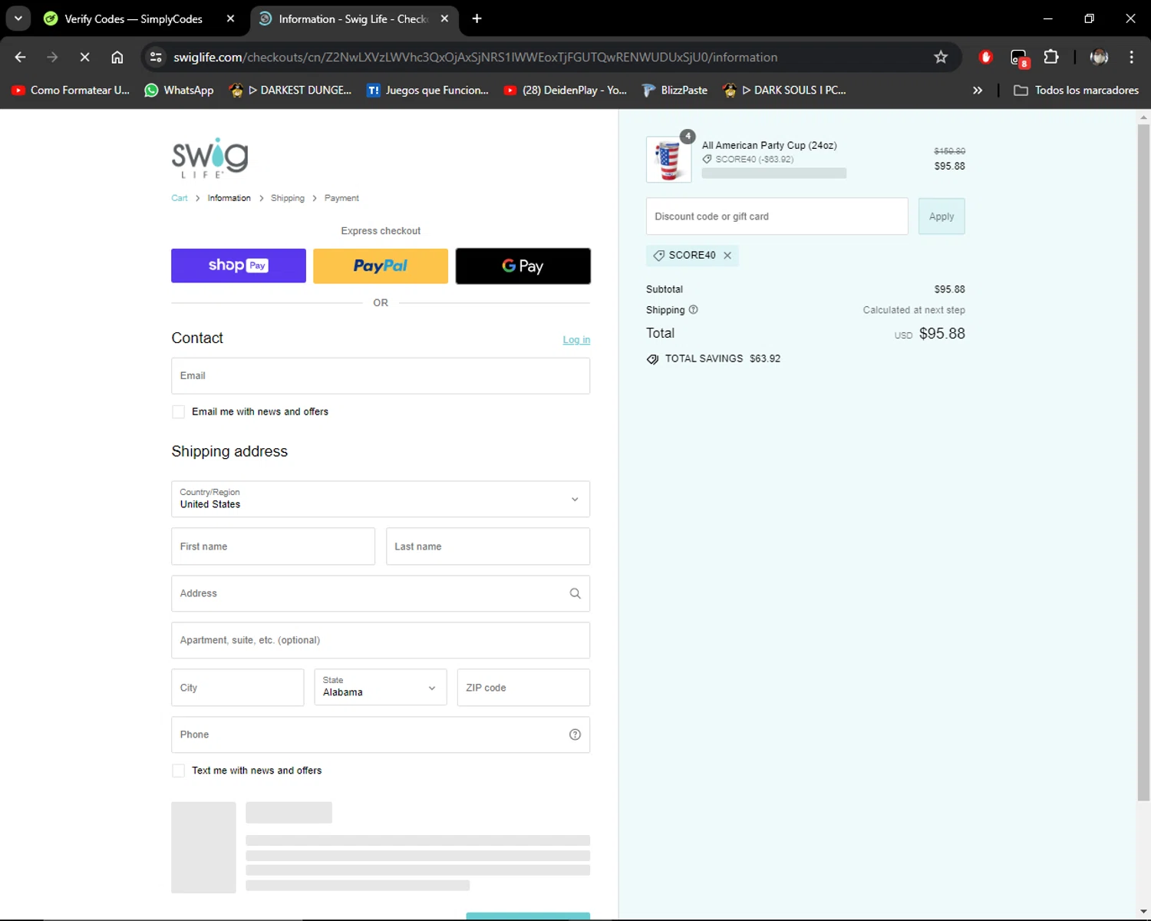Open Country/Region dropdown

point(381,499)
